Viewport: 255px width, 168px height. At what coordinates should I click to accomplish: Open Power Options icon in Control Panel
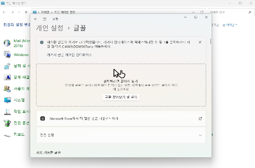tap(7, 123)
